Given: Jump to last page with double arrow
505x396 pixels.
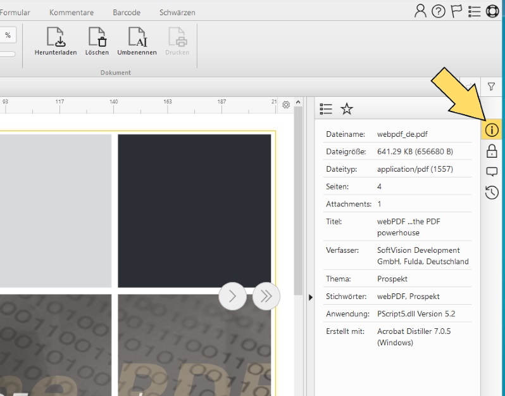Looking at the screenshot, I should tap(266, 296).
